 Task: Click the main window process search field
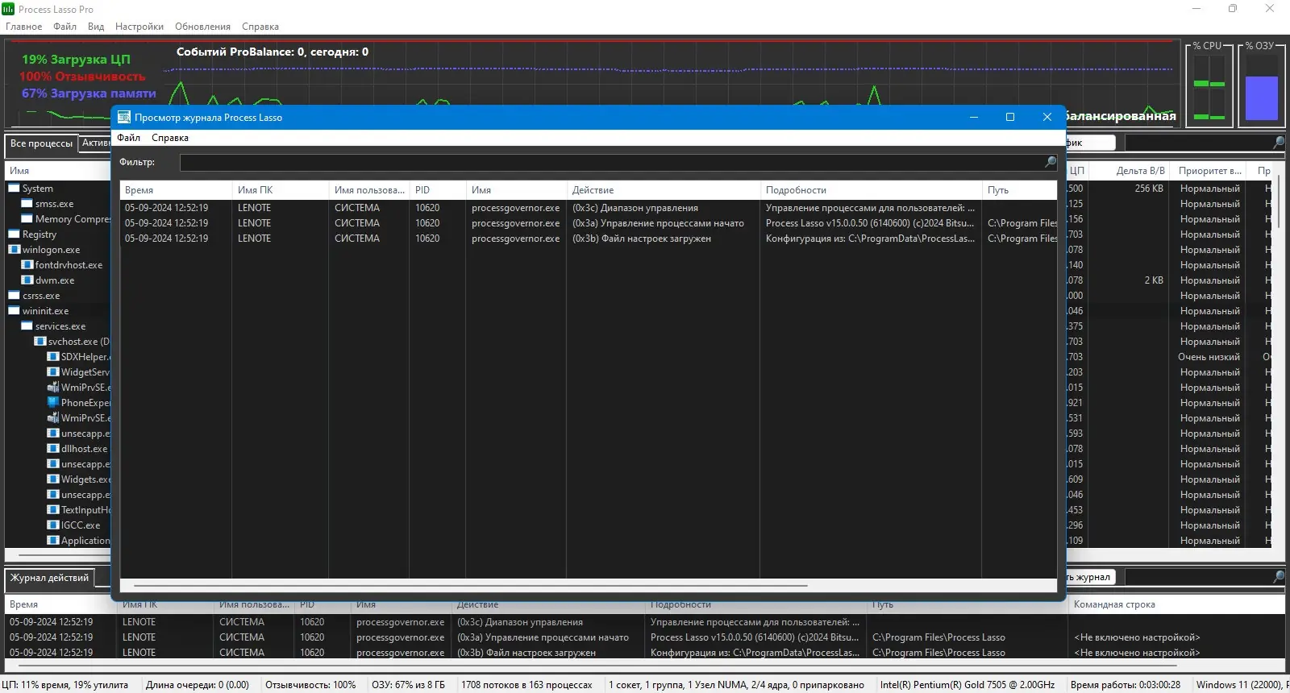(x=1198, y=143)
